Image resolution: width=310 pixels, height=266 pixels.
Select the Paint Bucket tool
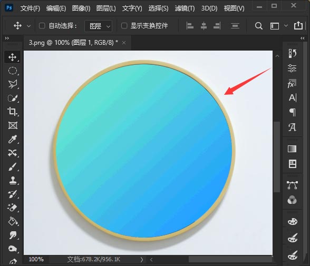[x=13, y=222]
